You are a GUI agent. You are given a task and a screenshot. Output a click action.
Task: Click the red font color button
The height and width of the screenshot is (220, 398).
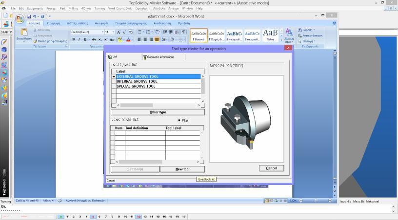click(x=128, y=39)
